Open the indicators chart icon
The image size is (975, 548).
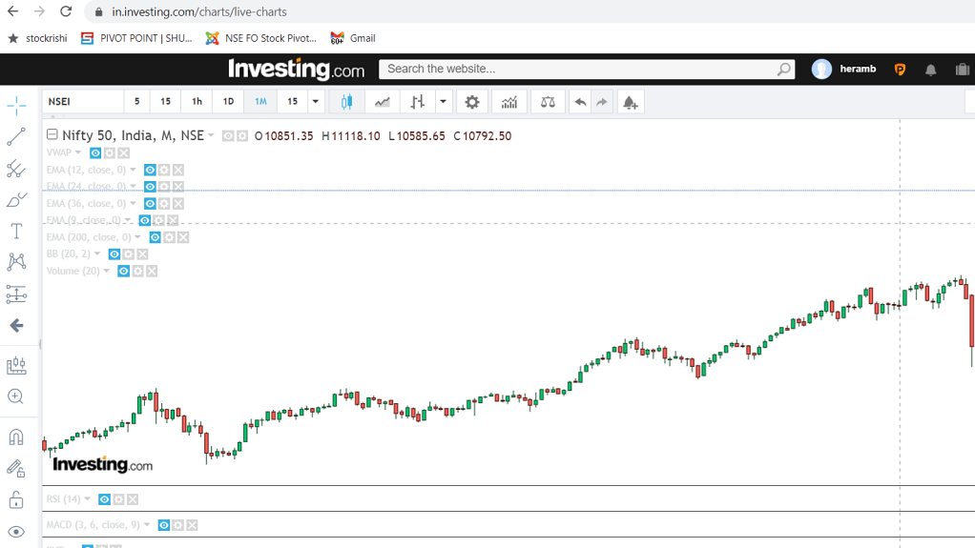tap(509, 102)
